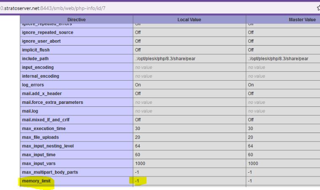Select the ignore_user_abort directive name
Viewport: 320px width, 190px height.
pyautogui.click(x=41, y=41)
